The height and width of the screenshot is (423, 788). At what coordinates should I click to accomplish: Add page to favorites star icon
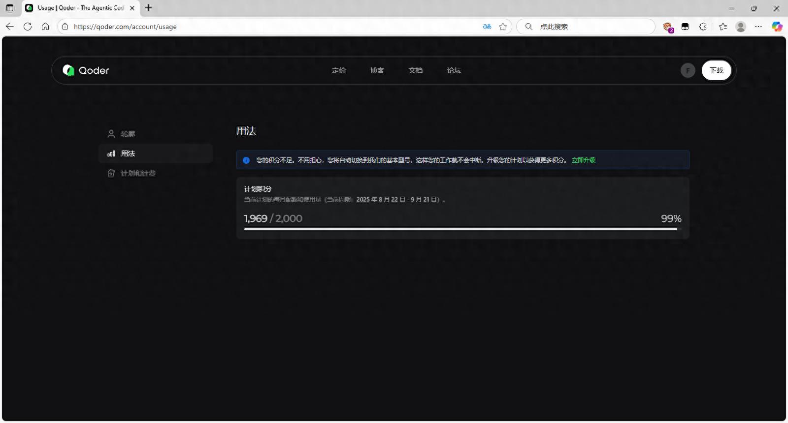pos(503,27)
